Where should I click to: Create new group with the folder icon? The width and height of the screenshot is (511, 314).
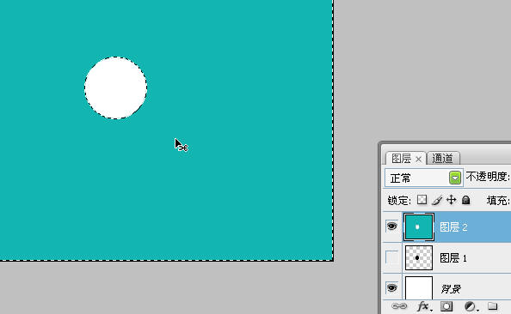(x=492, y=306)
